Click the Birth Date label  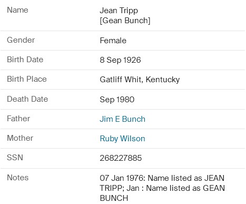[25, 60]
